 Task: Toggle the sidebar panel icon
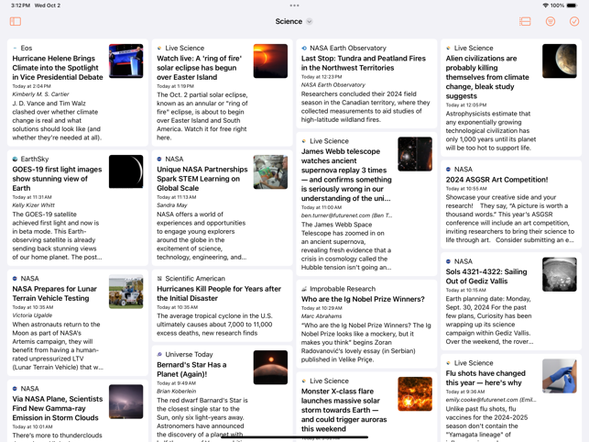(x=16, y=21)
